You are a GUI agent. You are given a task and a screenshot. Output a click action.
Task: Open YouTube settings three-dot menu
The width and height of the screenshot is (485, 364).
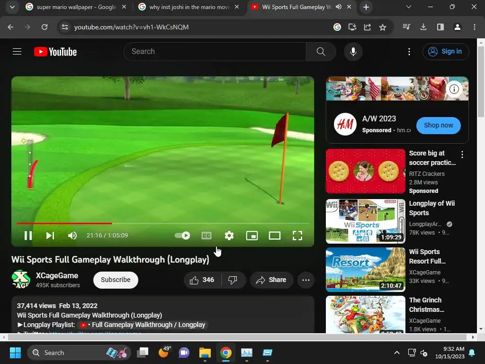click(409, 52)
